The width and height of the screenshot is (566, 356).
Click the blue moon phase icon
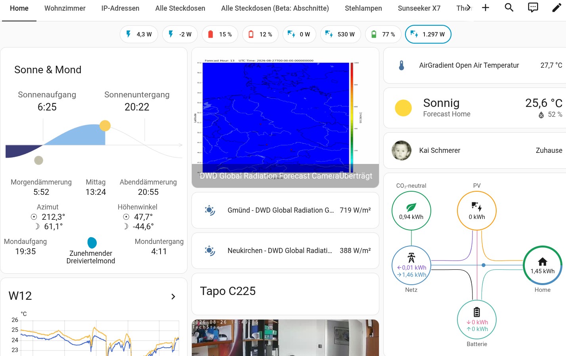92,243
